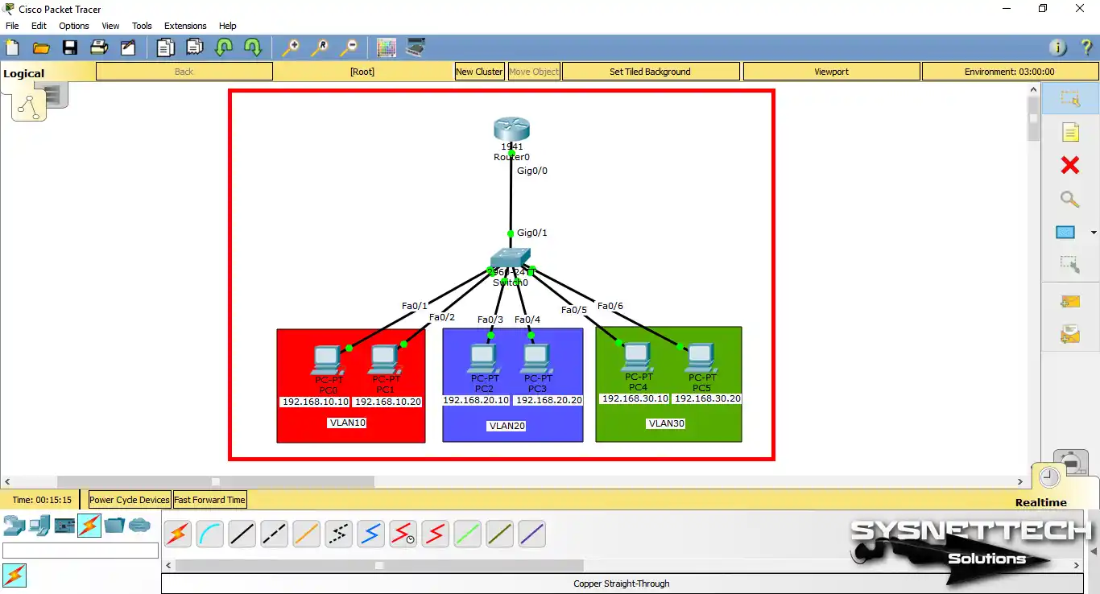The image size is (1100, 594).
Task: Select the Delete tool red X
Action: point(1069,166)
